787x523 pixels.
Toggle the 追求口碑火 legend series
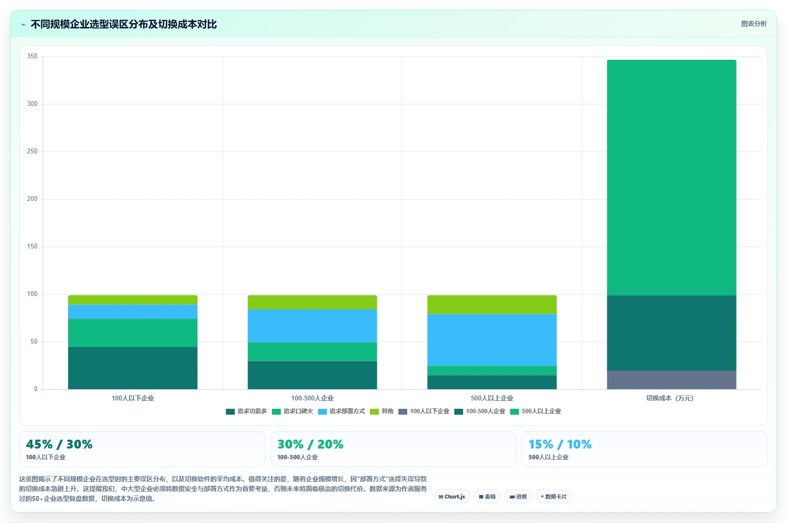coord(293,411)
